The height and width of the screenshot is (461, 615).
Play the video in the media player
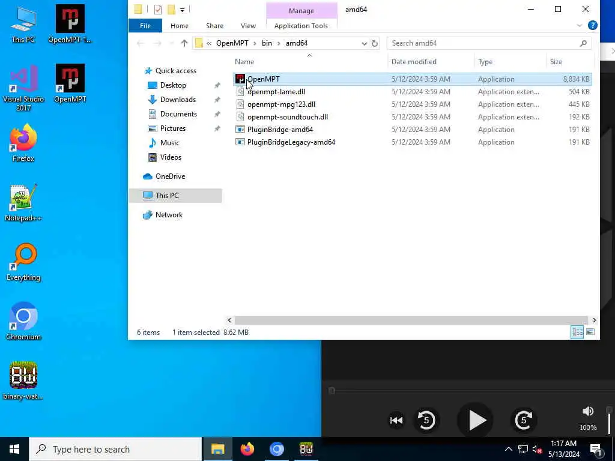pos(477,421)
